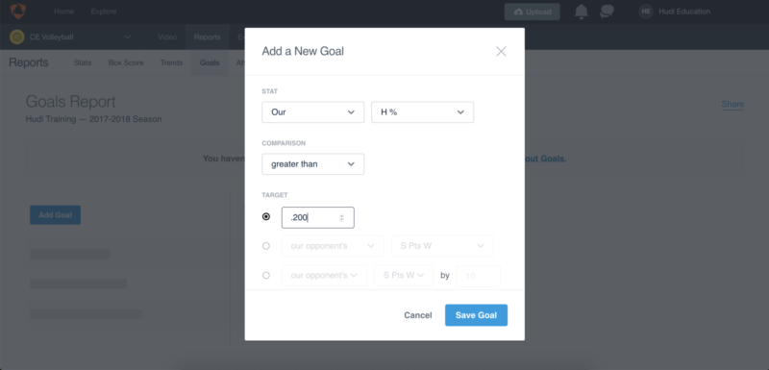Open the notifications bell icon
Image resolution: width=769 pixels, height=370 pixels.
[x=582, y=12]
